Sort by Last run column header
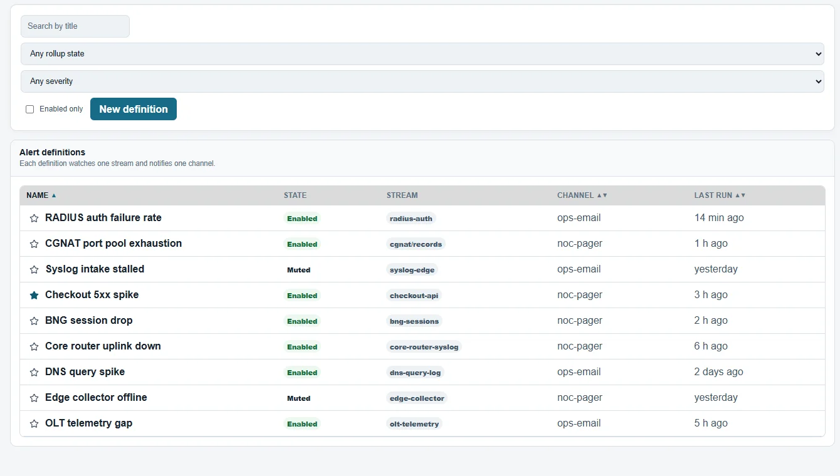840x476 pixels. [x=720, y=195]
